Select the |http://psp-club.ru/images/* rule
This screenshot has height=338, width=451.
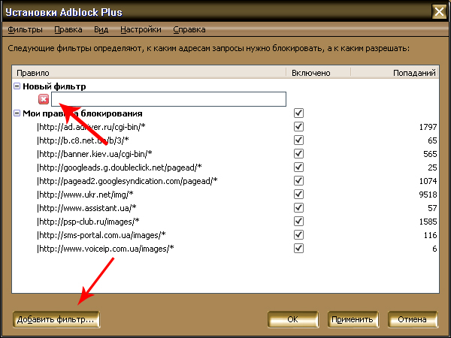click(88, 222)
